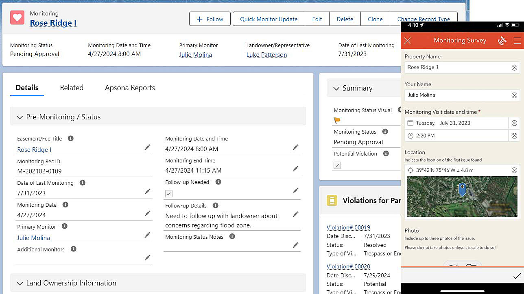The image size is (524, 294).
Task: Toggle the Potential Violation checkbox
Action: click(x=337, y=165)
